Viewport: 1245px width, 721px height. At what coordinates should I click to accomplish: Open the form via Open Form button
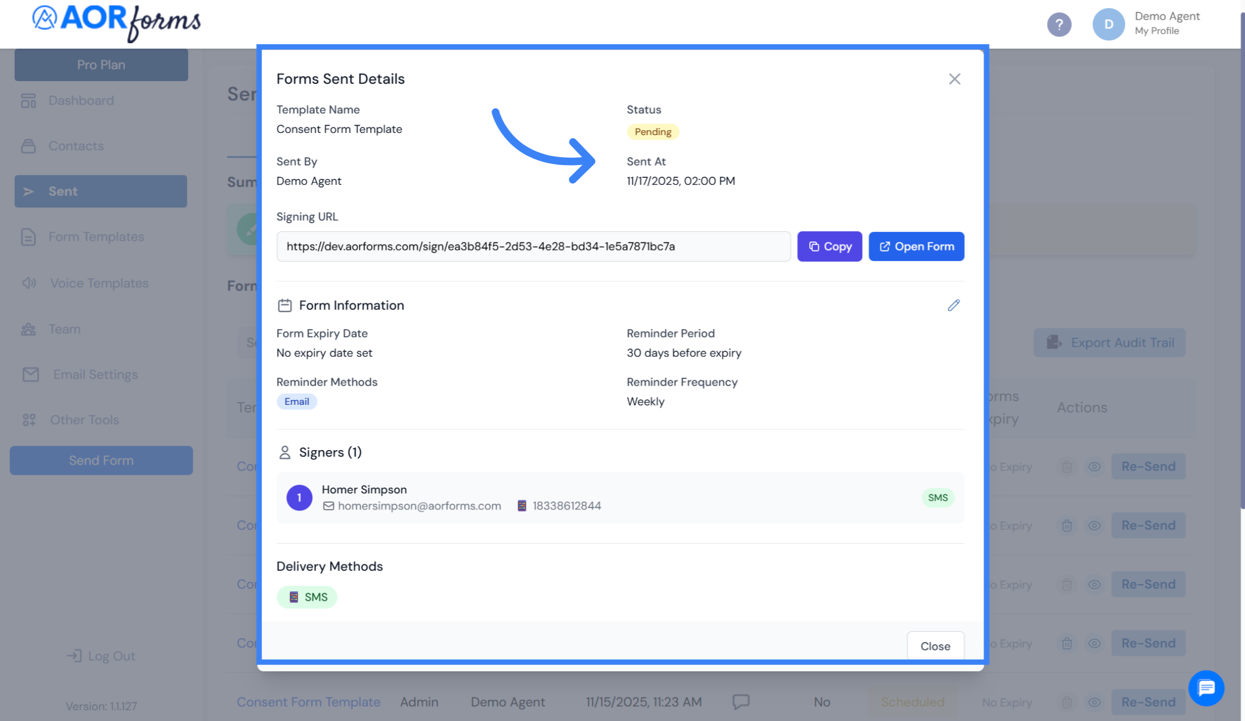click(x=917, y=246)
